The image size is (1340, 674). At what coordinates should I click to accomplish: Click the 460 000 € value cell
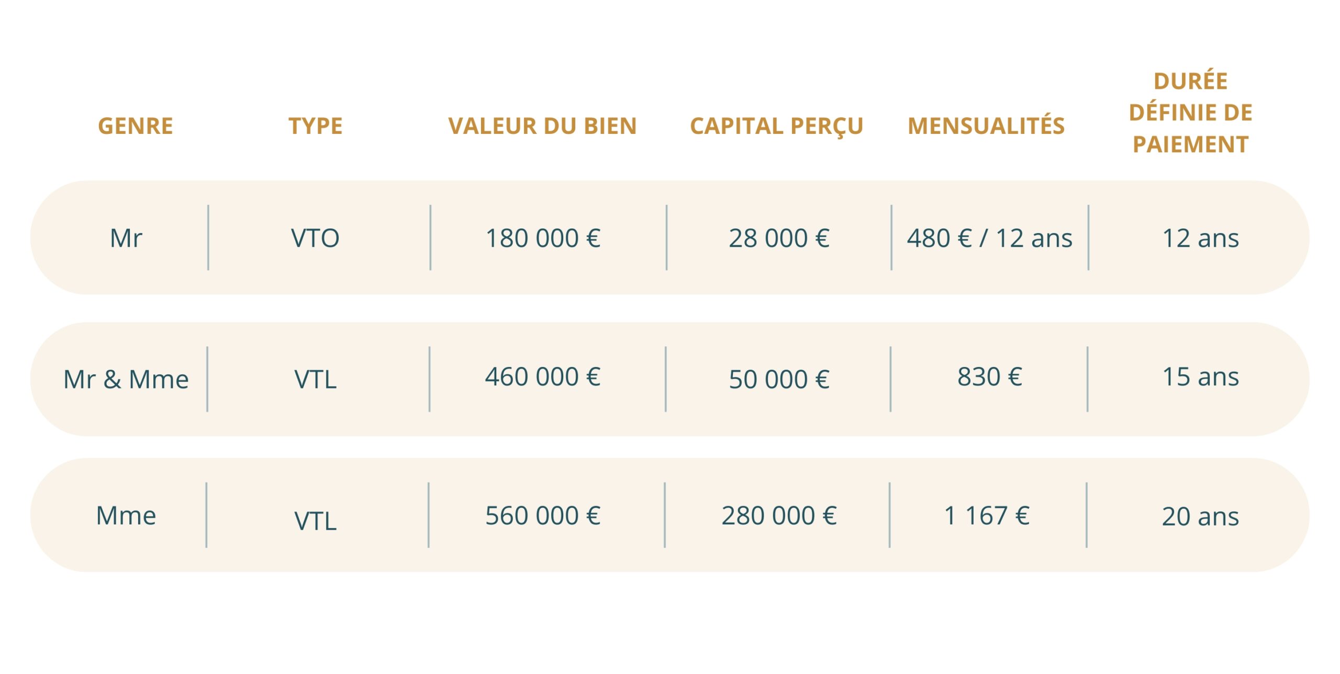(543, 377)
